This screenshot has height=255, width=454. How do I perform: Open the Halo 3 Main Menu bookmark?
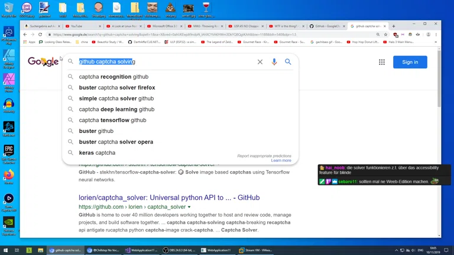click(x=398, y=42)
